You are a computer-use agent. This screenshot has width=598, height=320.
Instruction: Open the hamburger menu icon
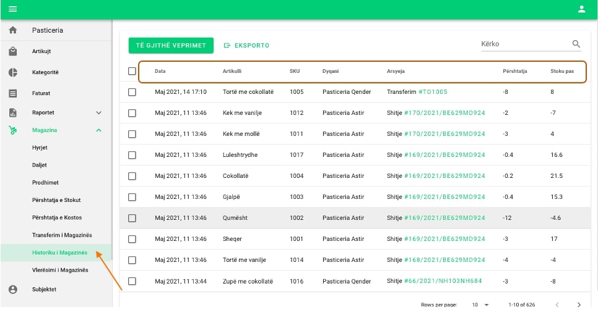12,9
